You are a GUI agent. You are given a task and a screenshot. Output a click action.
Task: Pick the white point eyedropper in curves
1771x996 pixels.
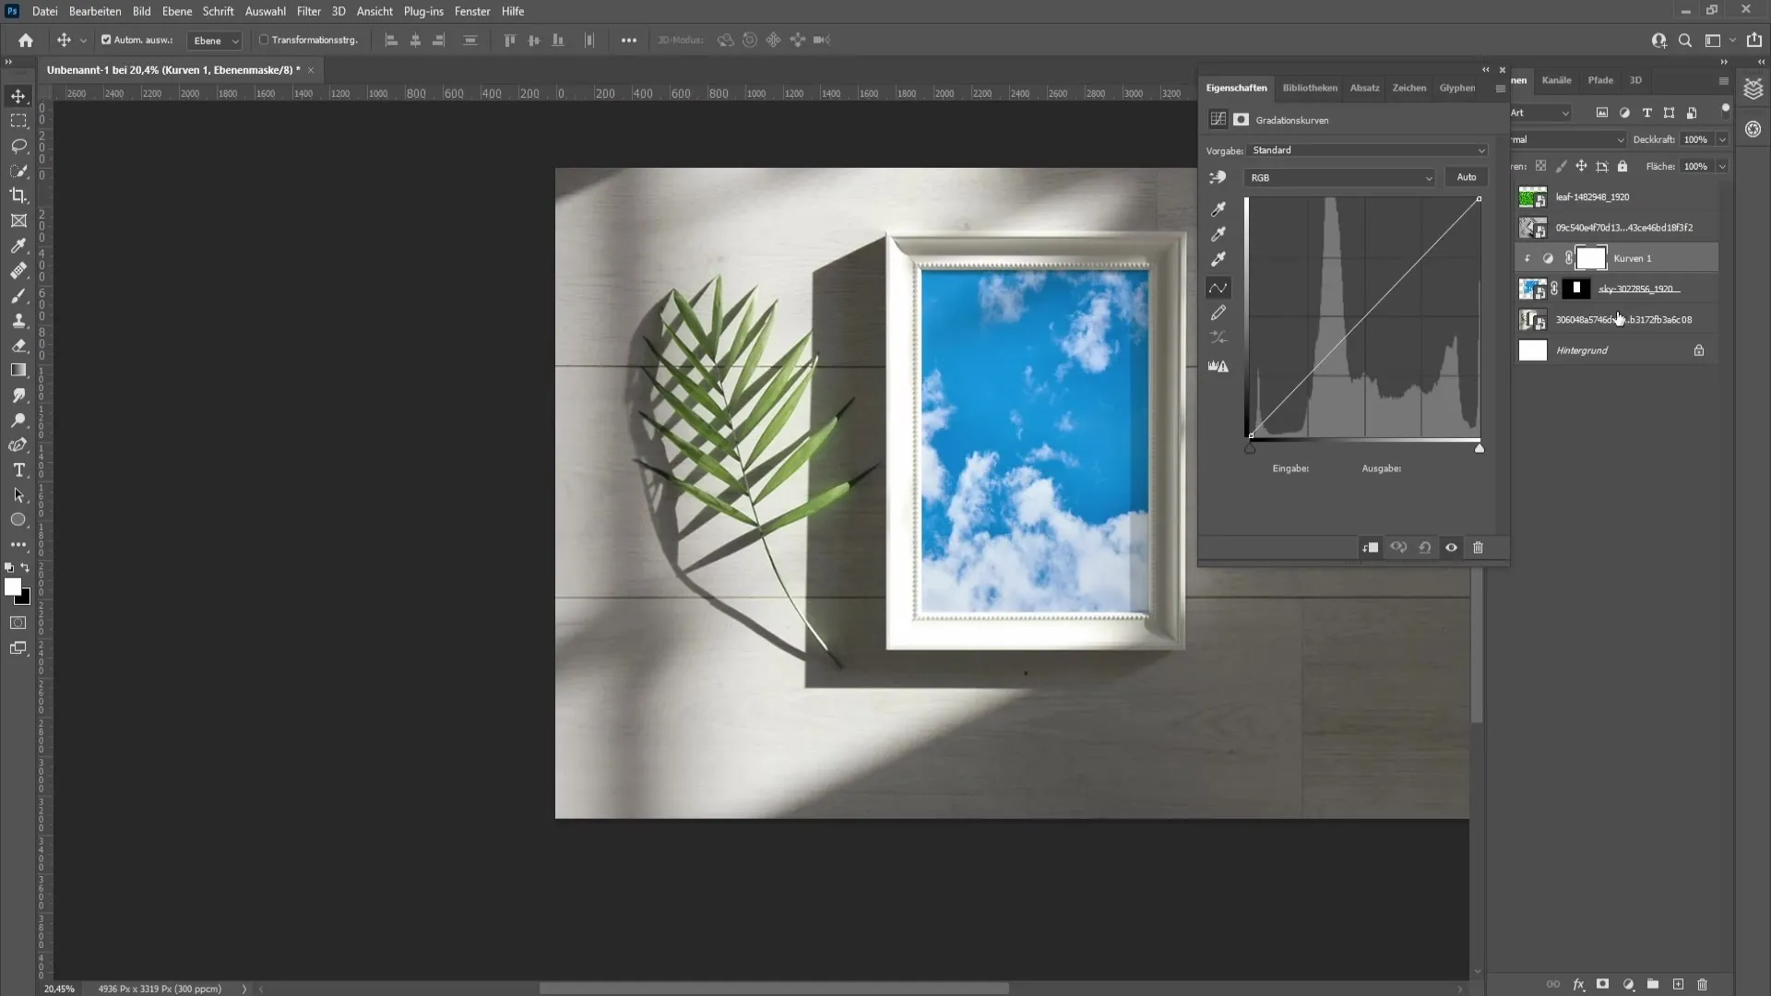click(x=1218, y=259)
